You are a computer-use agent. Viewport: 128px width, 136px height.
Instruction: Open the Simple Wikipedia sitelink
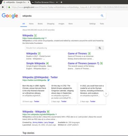pos(35,63)
